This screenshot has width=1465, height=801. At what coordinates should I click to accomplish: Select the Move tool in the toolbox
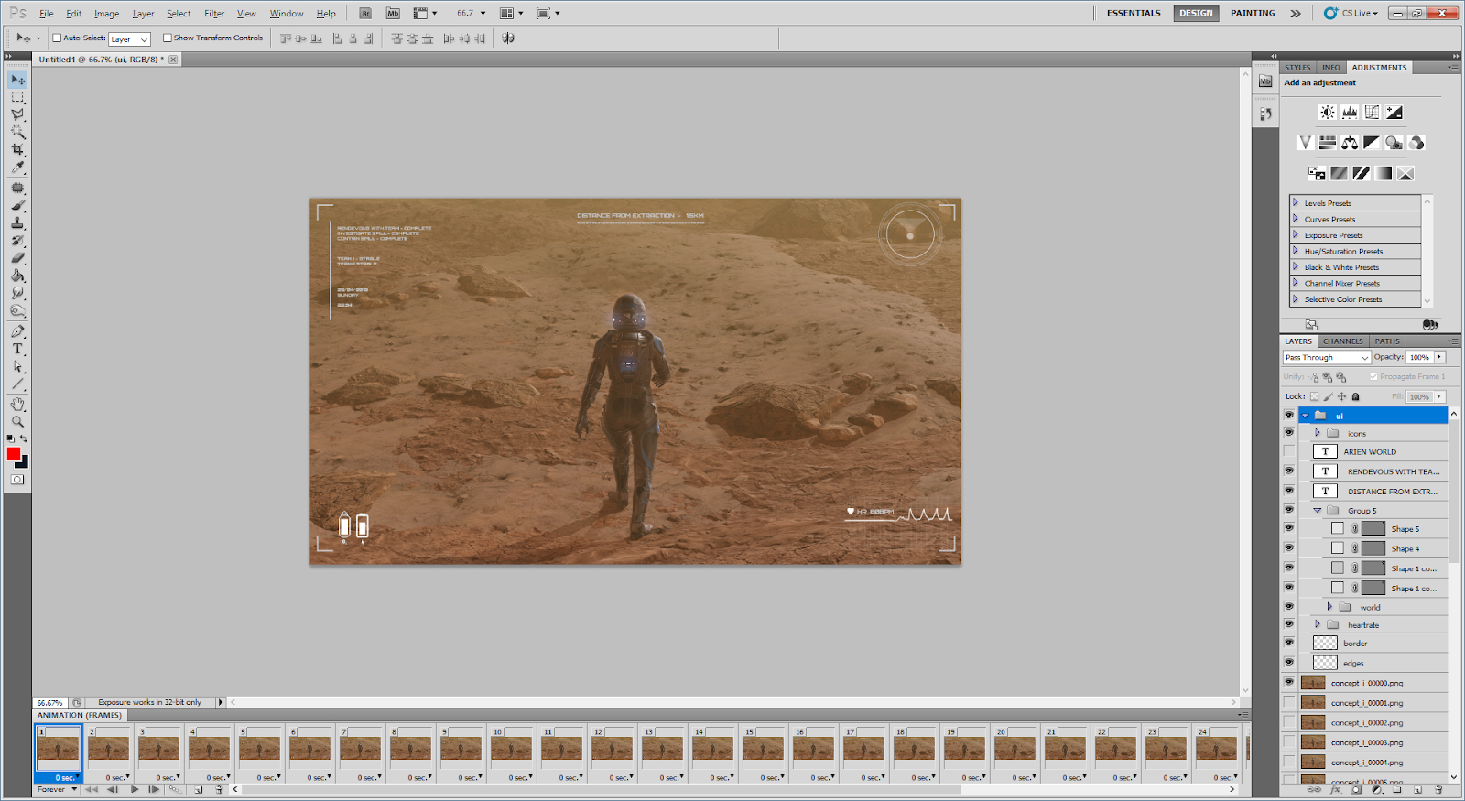coord(17,80)
